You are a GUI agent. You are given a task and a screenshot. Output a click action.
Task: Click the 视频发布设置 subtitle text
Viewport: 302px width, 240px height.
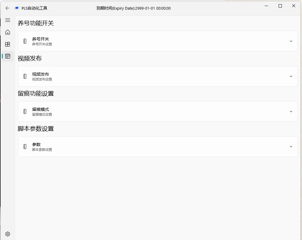pos(42,79)
